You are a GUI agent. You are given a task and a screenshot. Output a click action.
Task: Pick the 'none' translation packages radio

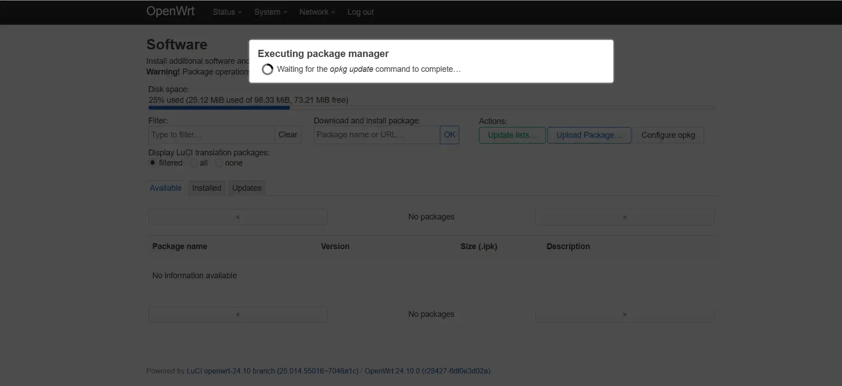click(x=219, y=163)
